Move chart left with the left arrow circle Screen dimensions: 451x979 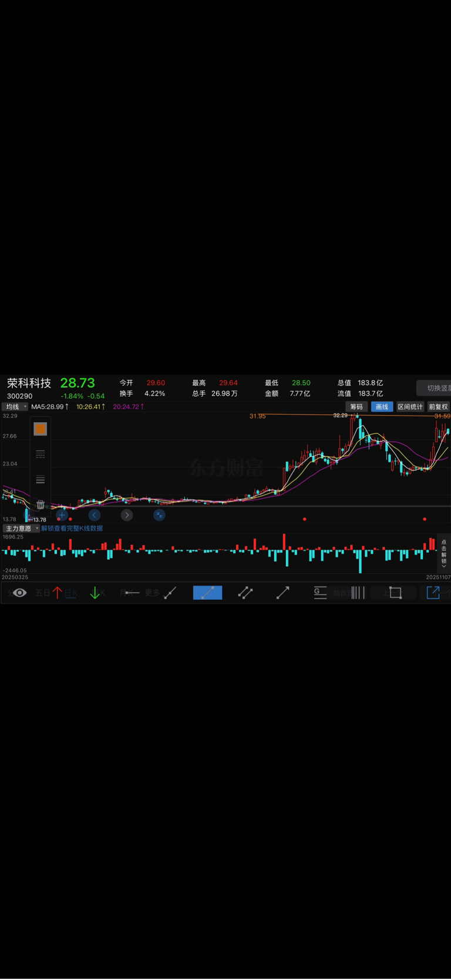click(x=94, y=515)
